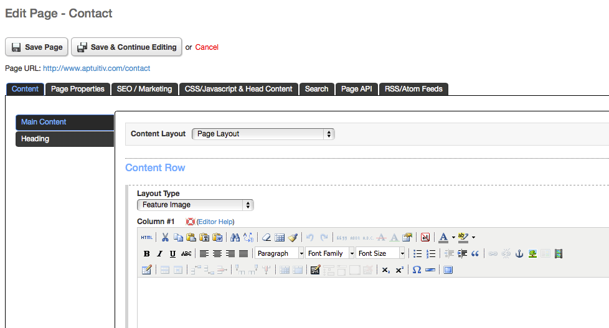Click the Redo arrow icon
Viewport: 609px width, 328px height.
click(x=324, y=237)
